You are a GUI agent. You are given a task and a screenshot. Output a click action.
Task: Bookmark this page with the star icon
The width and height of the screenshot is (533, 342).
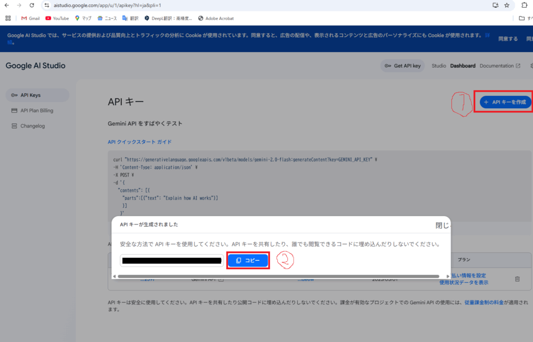(x=507, y=5)
